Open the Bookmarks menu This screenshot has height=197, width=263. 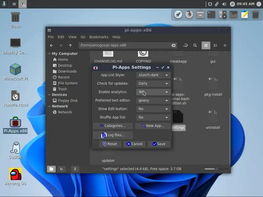(x=99, y=37)
